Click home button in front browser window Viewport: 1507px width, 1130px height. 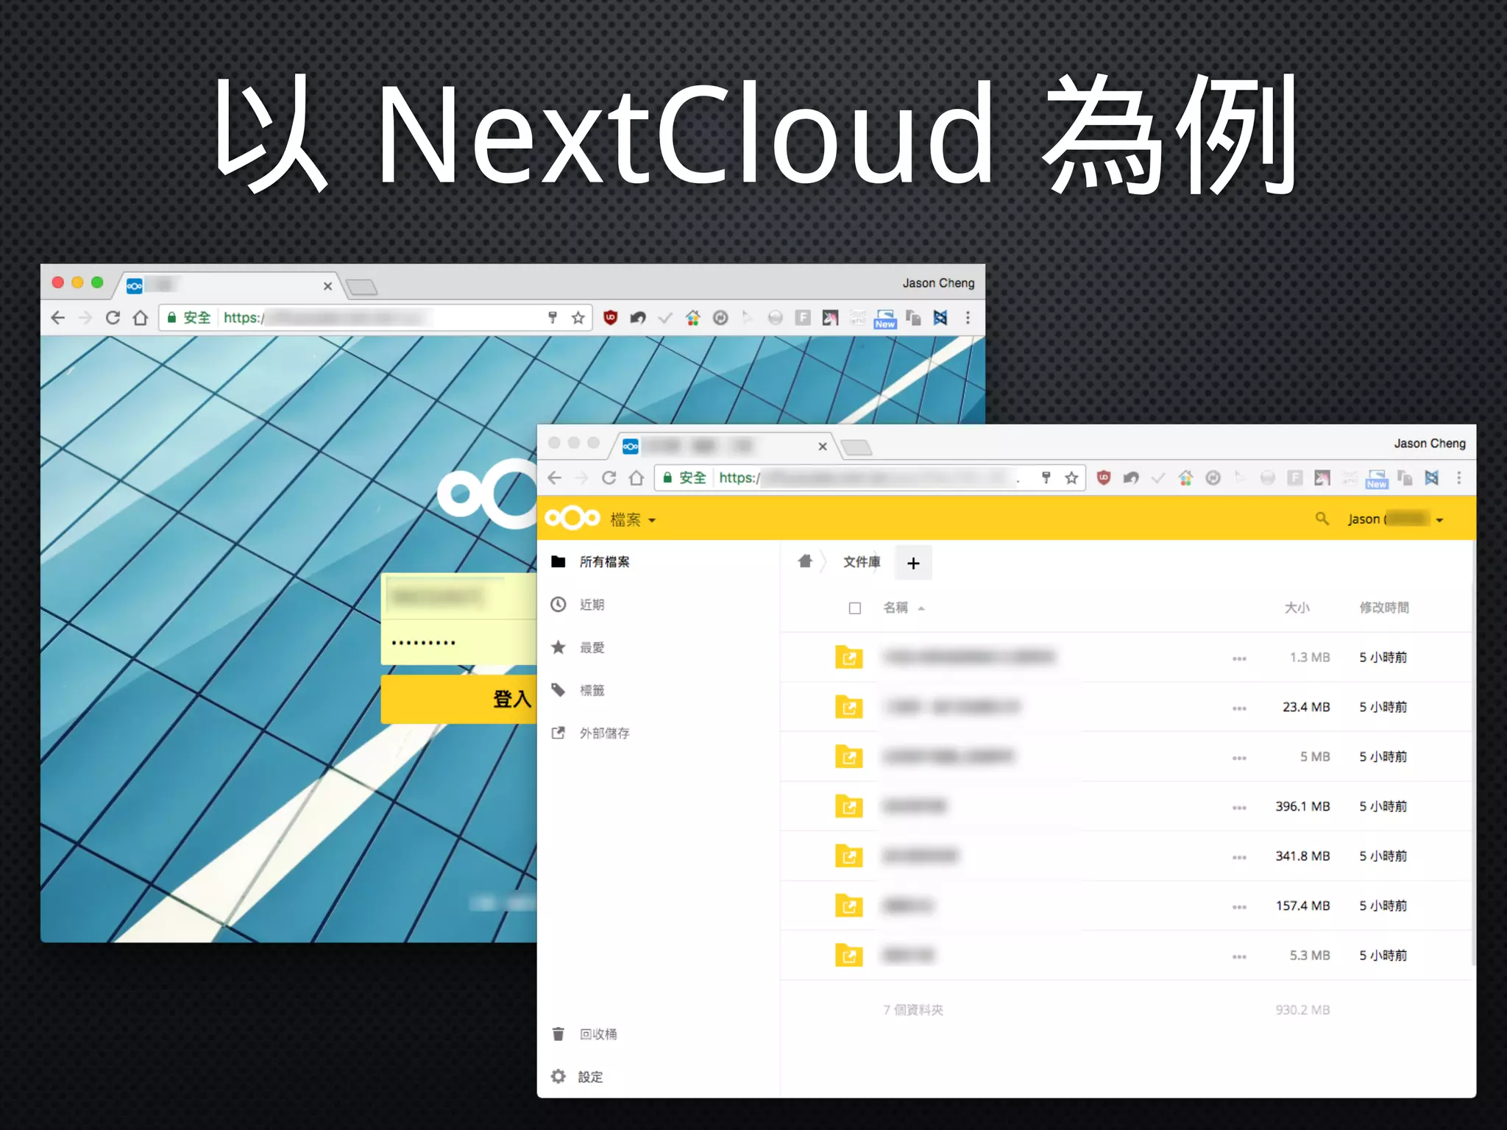point(637,478)
